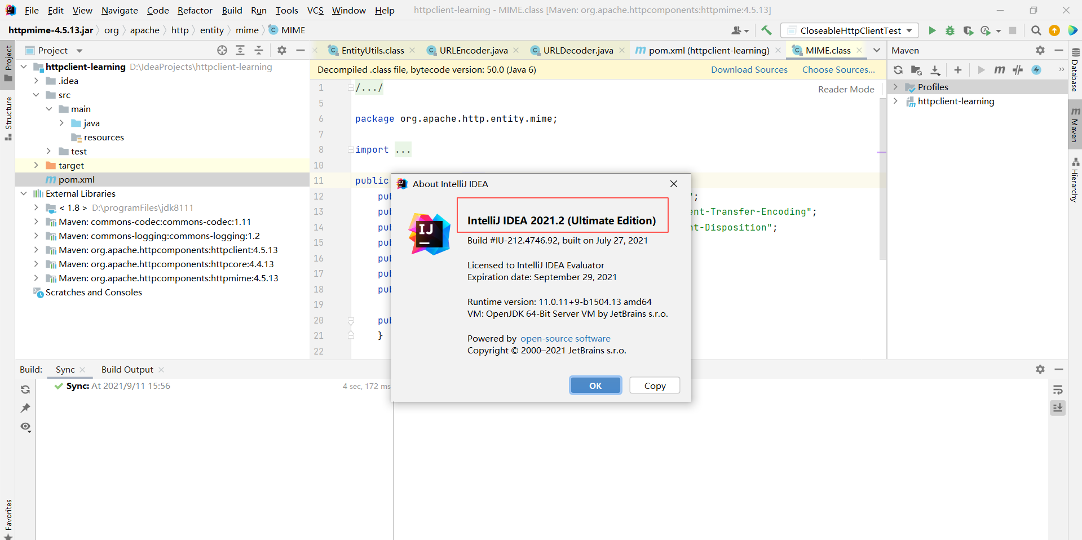Collapse External Libraries node

pos(24,193)
